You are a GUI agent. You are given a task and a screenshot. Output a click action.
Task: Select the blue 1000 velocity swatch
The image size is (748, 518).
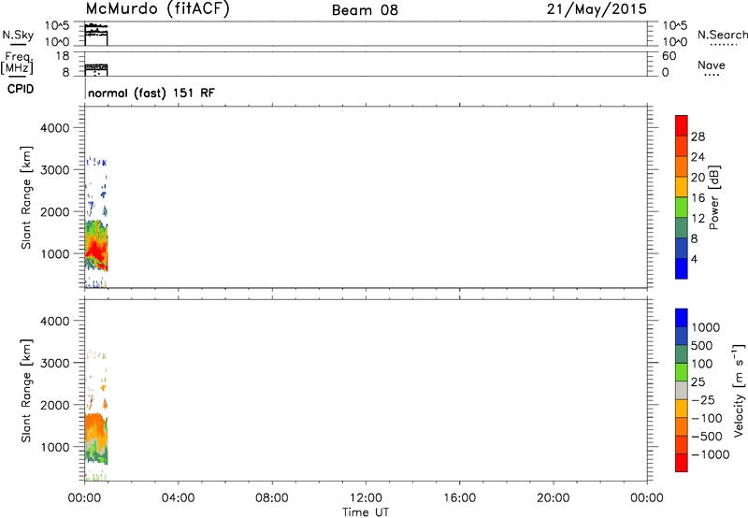coord(682,318)
